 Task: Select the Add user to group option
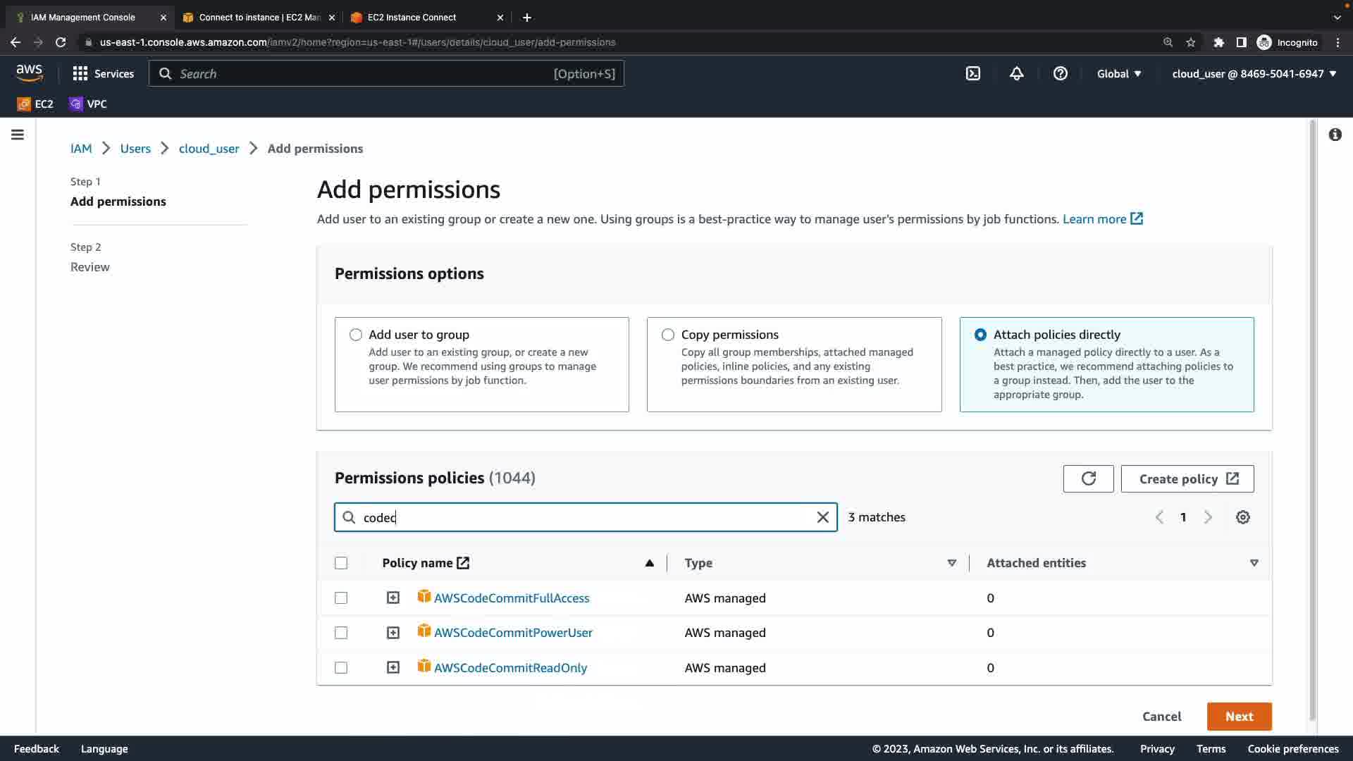[356, 335]
